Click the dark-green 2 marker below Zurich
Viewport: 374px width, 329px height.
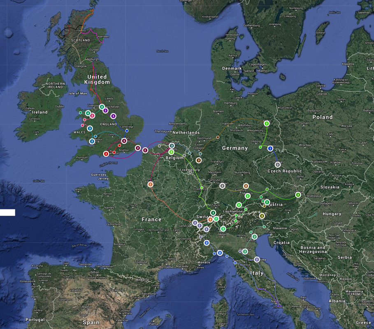(213, 213)
